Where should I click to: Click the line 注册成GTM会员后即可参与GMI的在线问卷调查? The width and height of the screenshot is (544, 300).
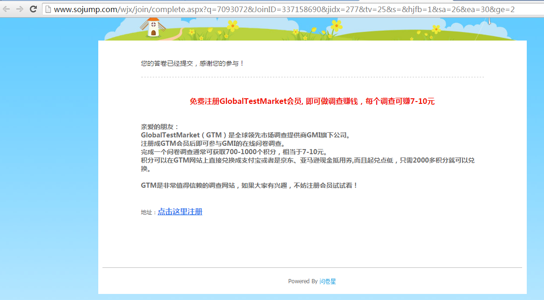pyautogui.click(x=214, y=143)
